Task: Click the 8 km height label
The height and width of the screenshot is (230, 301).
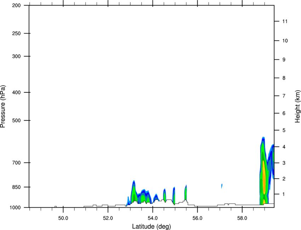Action: click(284, 78)
